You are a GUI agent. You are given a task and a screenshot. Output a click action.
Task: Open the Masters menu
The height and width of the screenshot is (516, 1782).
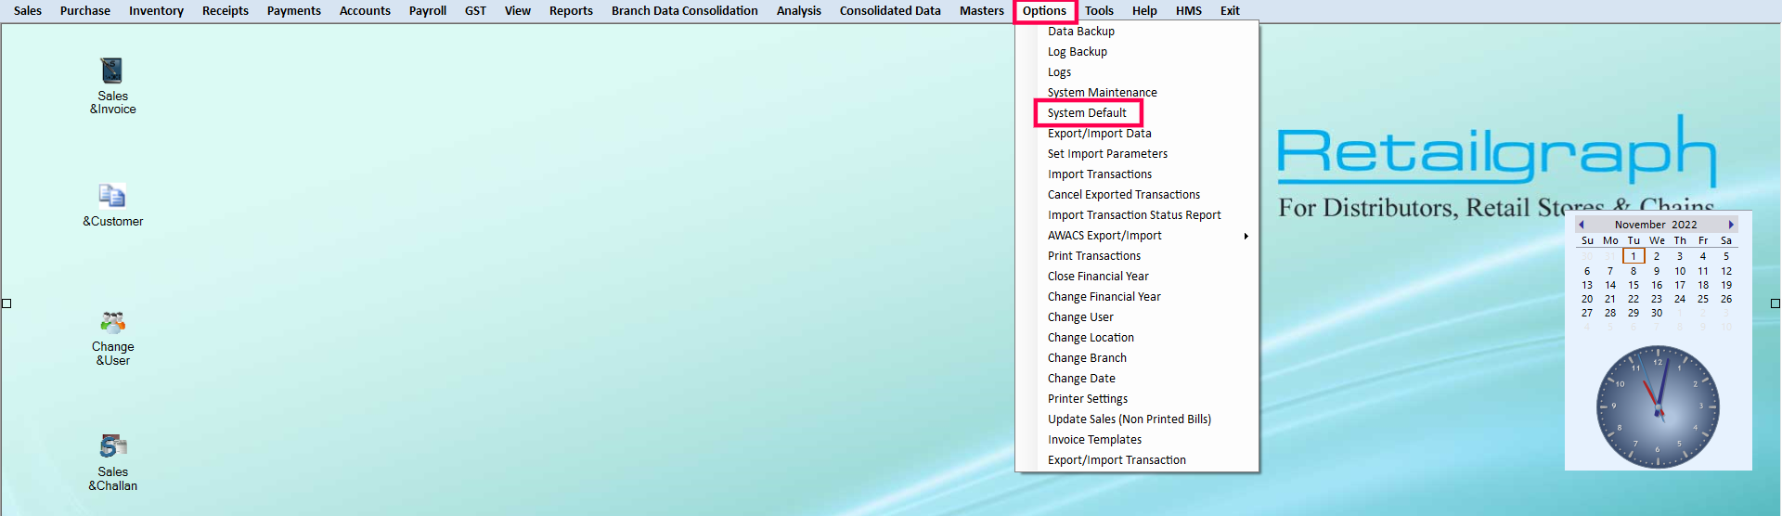tap(982, 11)
